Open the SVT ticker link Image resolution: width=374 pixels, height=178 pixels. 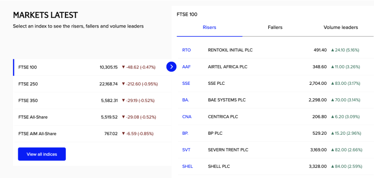pos(186,150)
